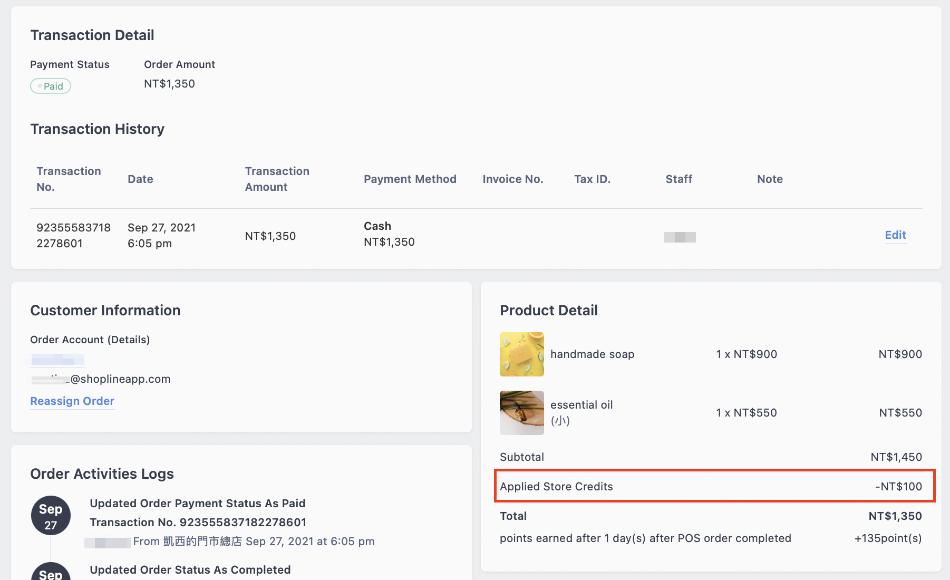The width and height of the screenshot is (950, 580).
Task: Click Updated Order Payment Status As Paid entry
Action: (198, 504)
